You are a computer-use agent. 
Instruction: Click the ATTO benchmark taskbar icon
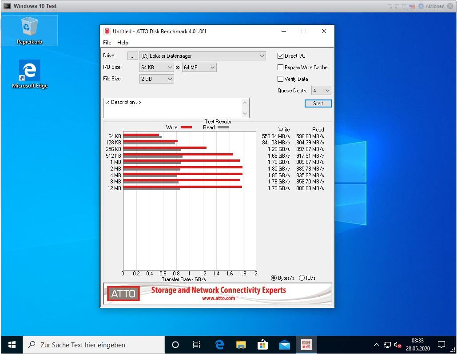pyautogui.click(x=306, y=345)
